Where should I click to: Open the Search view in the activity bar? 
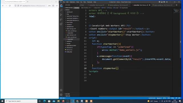[61, 10]
